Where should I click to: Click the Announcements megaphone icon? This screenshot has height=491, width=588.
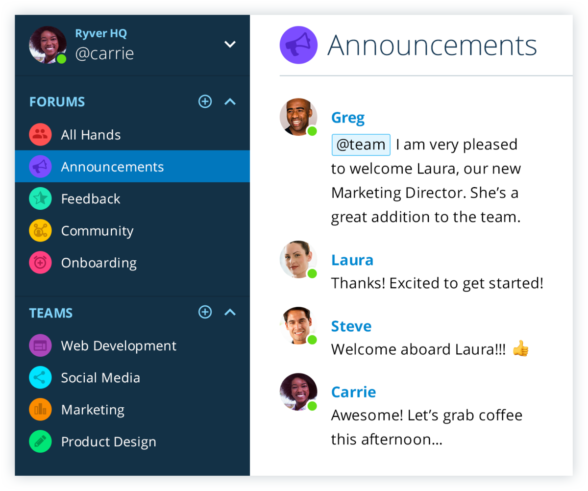(x=40, y=166)
